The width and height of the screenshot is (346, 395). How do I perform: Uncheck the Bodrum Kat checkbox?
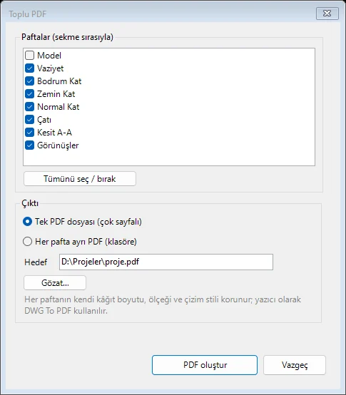[x=29, y=81]
